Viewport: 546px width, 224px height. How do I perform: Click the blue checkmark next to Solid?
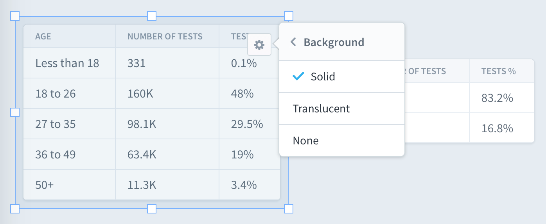tap(298, 76)
